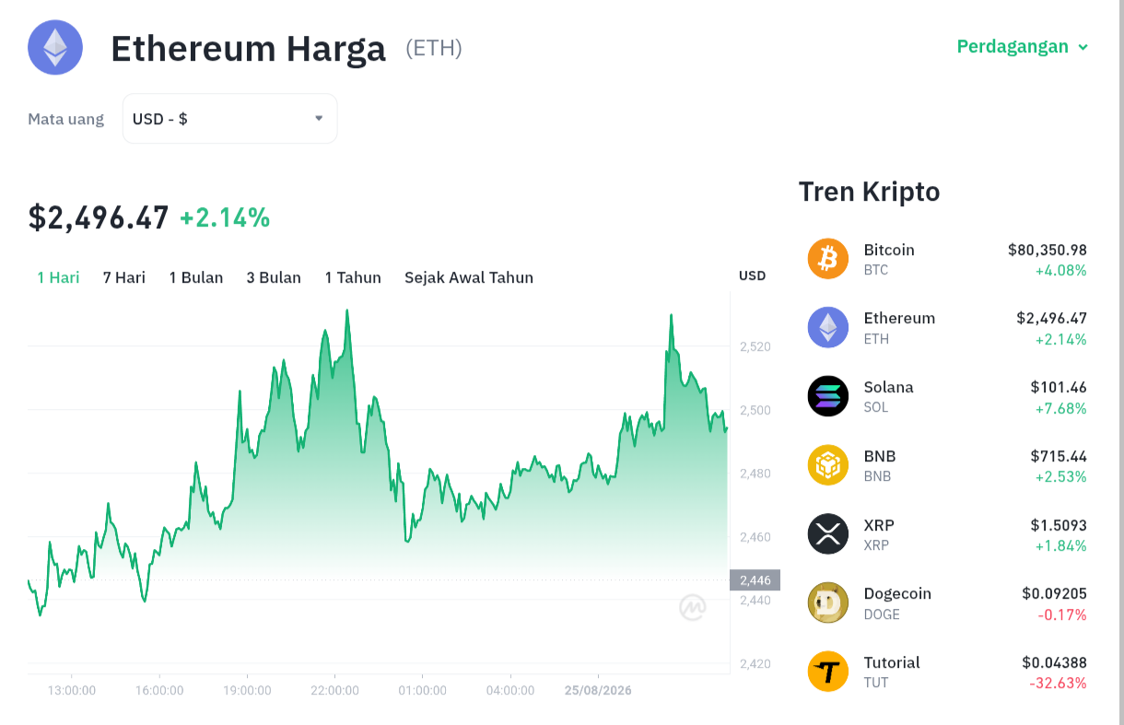Select the Dogecoin icon
1124x725 pixels.
828,603
